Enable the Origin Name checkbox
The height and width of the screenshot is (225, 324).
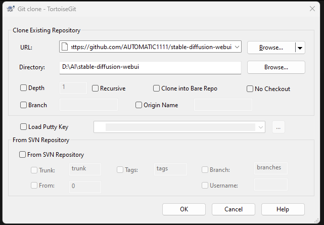(x=139, y=105)
